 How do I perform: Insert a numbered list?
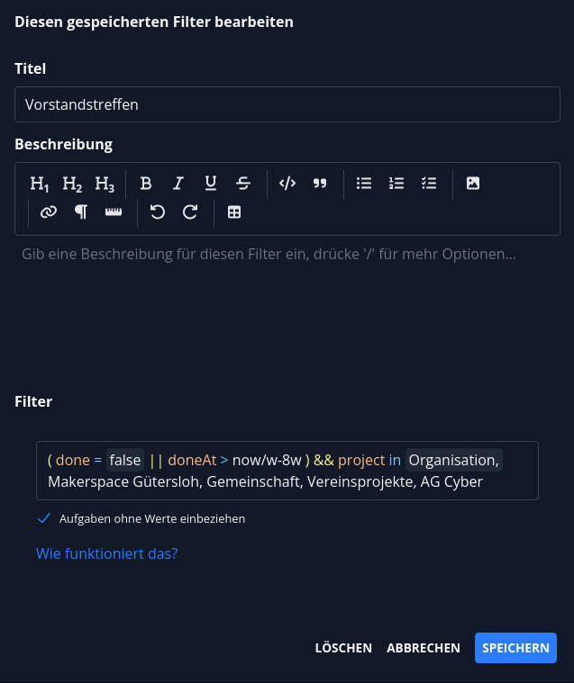point(396,184)
